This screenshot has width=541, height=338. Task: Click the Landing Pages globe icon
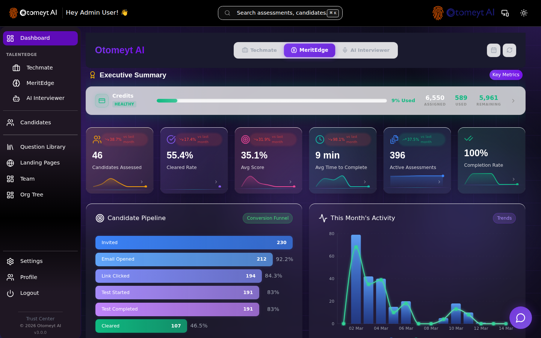pyautogui.click(x=10, y=163)
